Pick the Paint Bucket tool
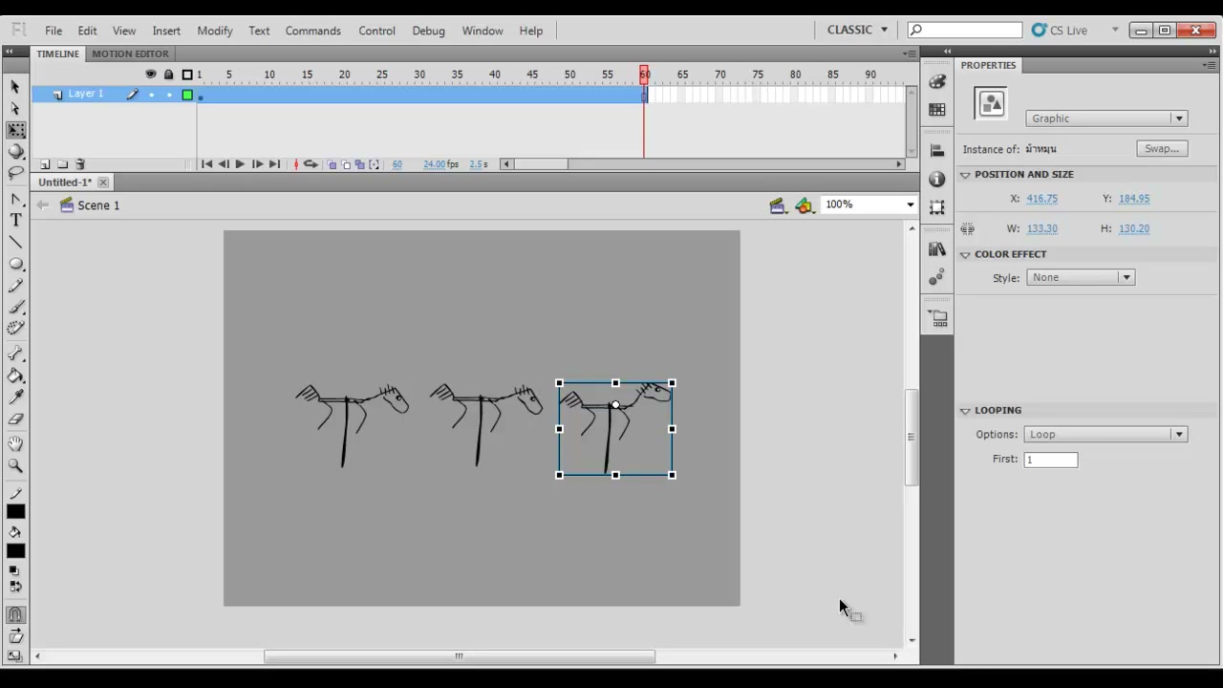Image resolution: width=1223 pixels, height=688 pixels. point(15,376)
